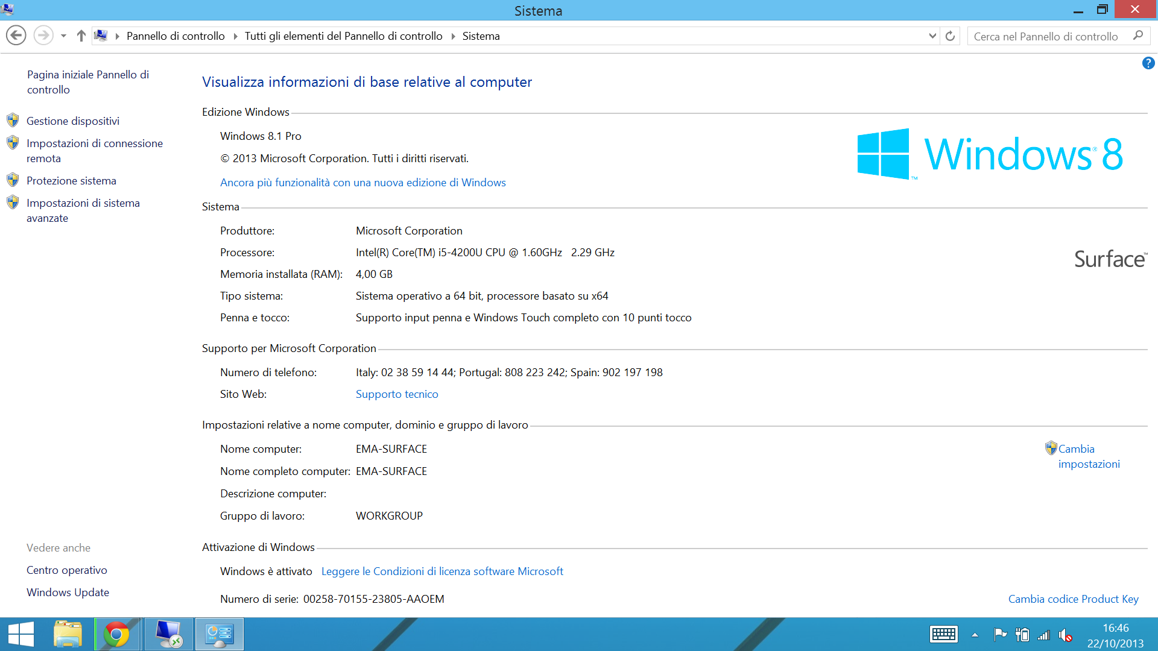The width and height of the screenshot is (1158, 651).
Task: Open Protezione sistema link
Action: coord(71,181)
